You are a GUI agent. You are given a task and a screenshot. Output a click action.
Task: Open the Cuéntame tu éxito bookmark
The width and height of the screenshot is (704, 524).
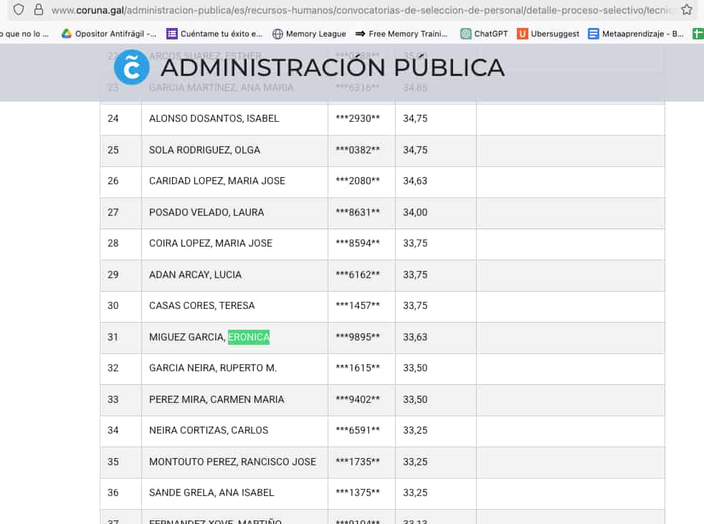pos(214,34)
